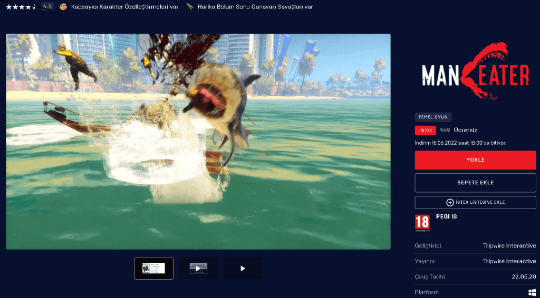
Task: Play the third video thumbnail
Action: 243,268
